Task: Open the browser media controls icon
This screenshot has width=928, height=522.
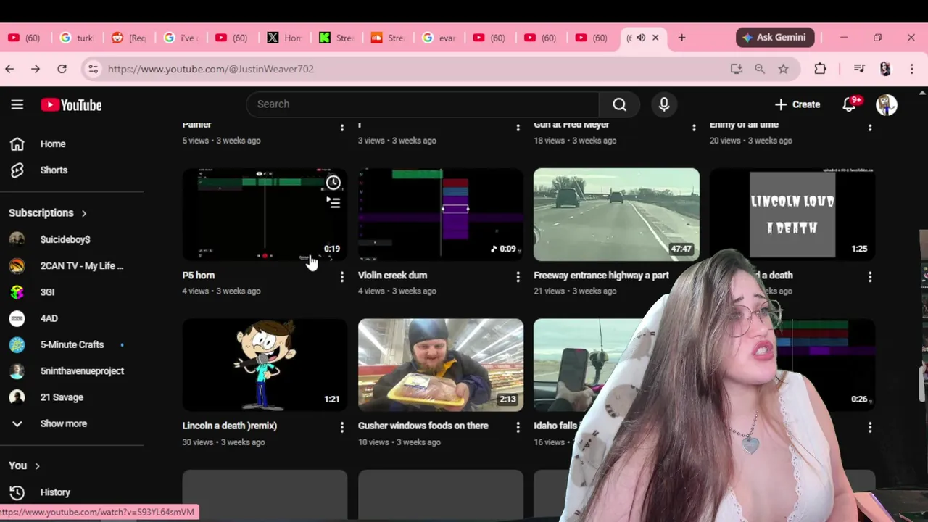Action: click(x=859, y=69)
